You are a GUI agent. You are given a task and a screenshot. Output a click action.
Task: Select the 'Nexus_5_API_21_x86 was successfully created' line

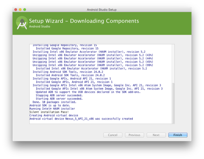(x=81, y=119)
